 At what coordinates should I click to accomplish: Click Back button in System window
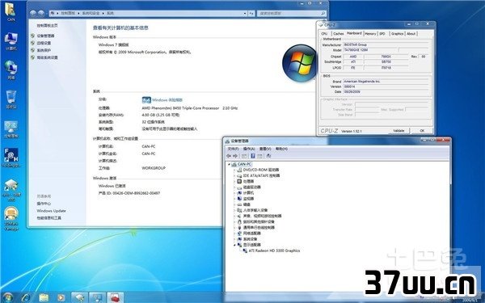coord(33,13)
